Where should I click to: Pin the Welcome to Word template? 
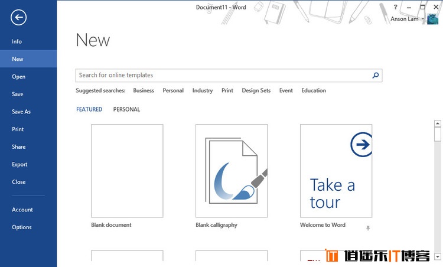(368, 228)
